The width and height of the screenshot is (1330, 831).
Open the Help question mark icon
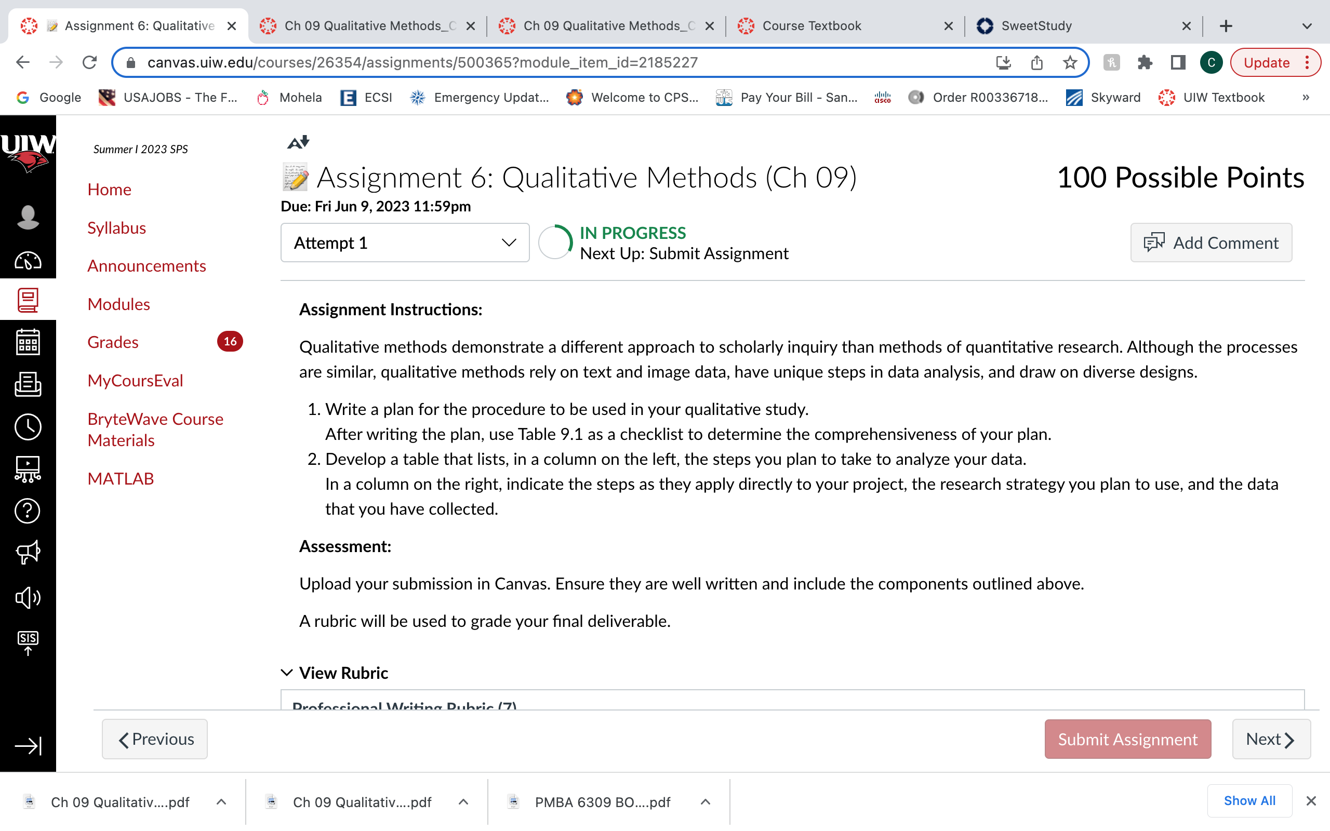(28, 511)
